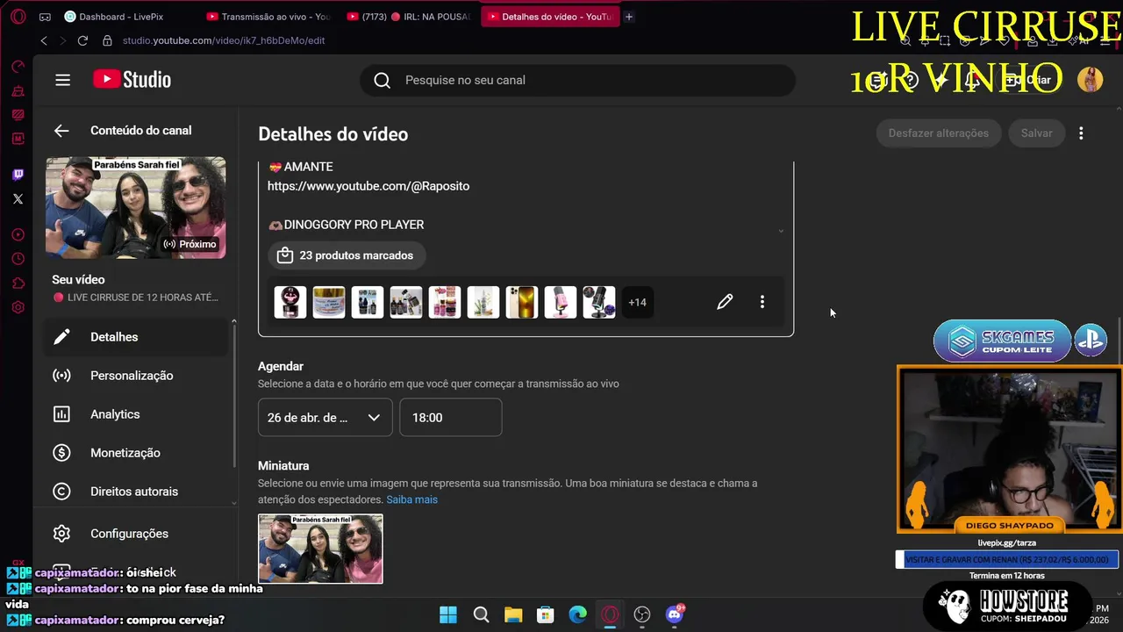Open Microsoft Store from taskbar
The width and height of the screenshot is (1123, 632).
click(546, 614)
